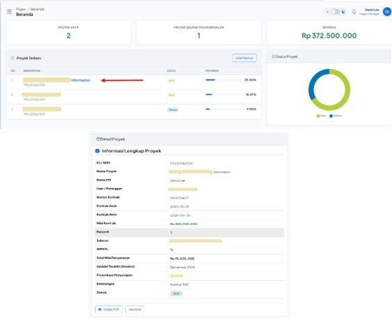Click the 25.00% progress bar

point(224,80)
